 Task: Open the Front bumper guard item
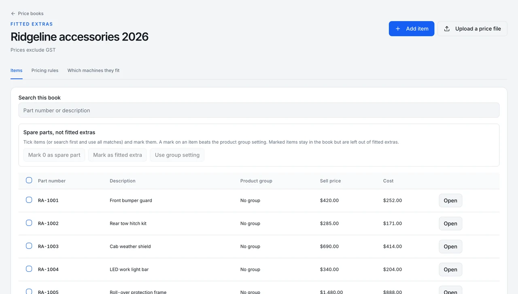click(x=450, y=200)
